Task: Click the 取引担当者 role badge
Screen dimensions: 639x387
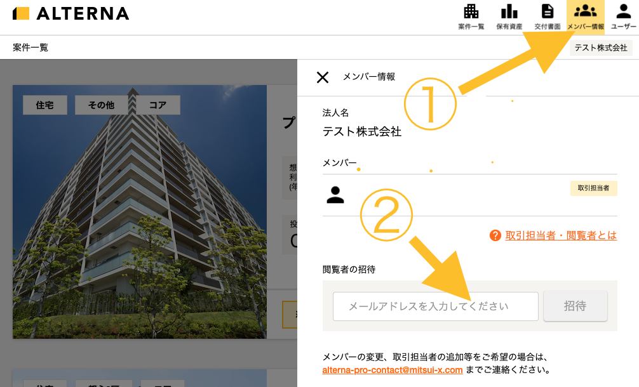Action: pyautogui.click(x=593, y=188)
